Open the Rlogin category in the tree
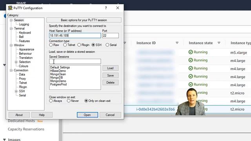 pyautogui.click(x=23, y=87)
